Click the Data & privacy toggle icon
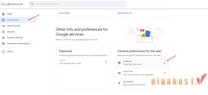Screen dimensions: 208x95 (3, 26)
